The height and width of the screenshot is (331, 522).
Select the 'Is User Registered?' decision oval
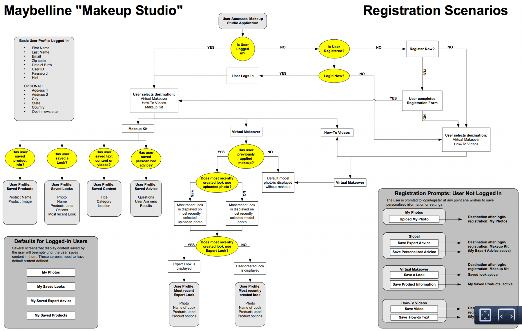point(334,49)
